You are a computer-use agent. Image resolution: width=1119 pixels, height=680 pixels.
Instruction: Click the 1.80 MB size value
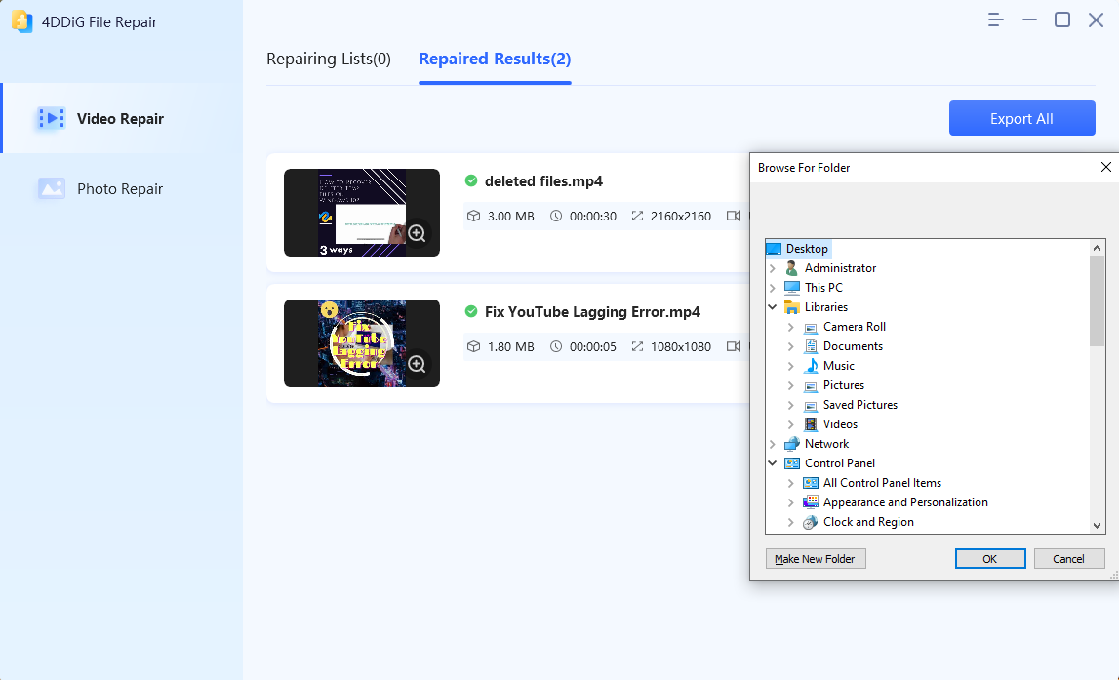(x=511, y=346)
